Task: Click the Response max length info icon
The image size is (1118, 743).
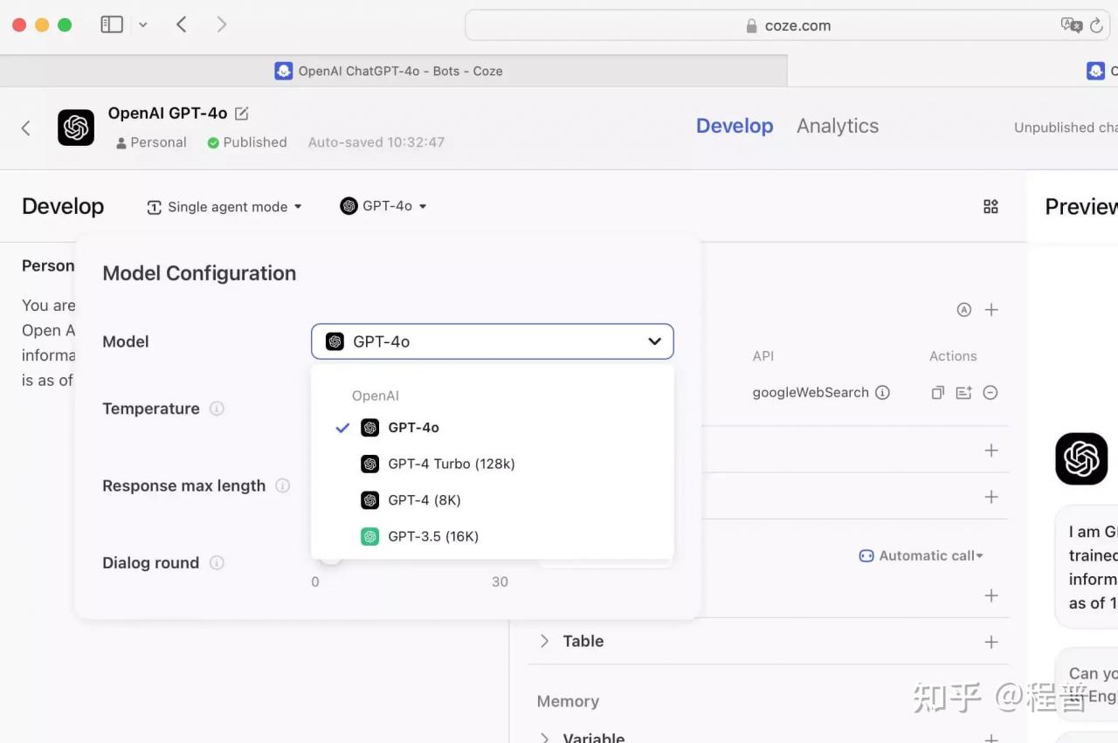Action: click(282, 485)
